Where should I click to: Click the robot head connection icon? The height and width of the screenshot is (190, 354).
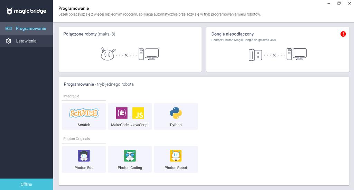coord(108,54)
